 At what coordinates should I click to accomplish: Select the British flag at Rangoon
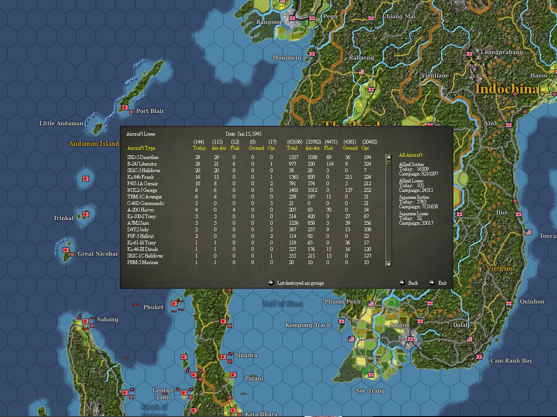coord(292,18)
